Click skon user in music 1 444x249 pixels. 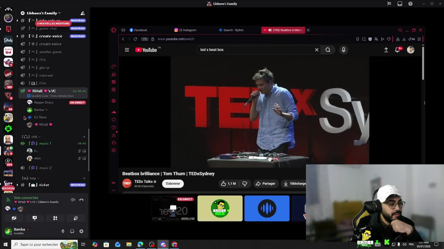click(37, 158)
